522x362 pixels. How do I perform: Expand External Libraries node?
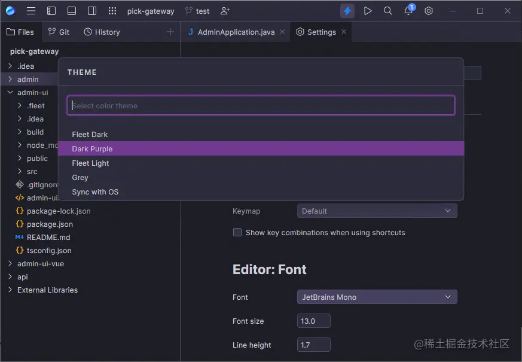(x=10, y=290)
